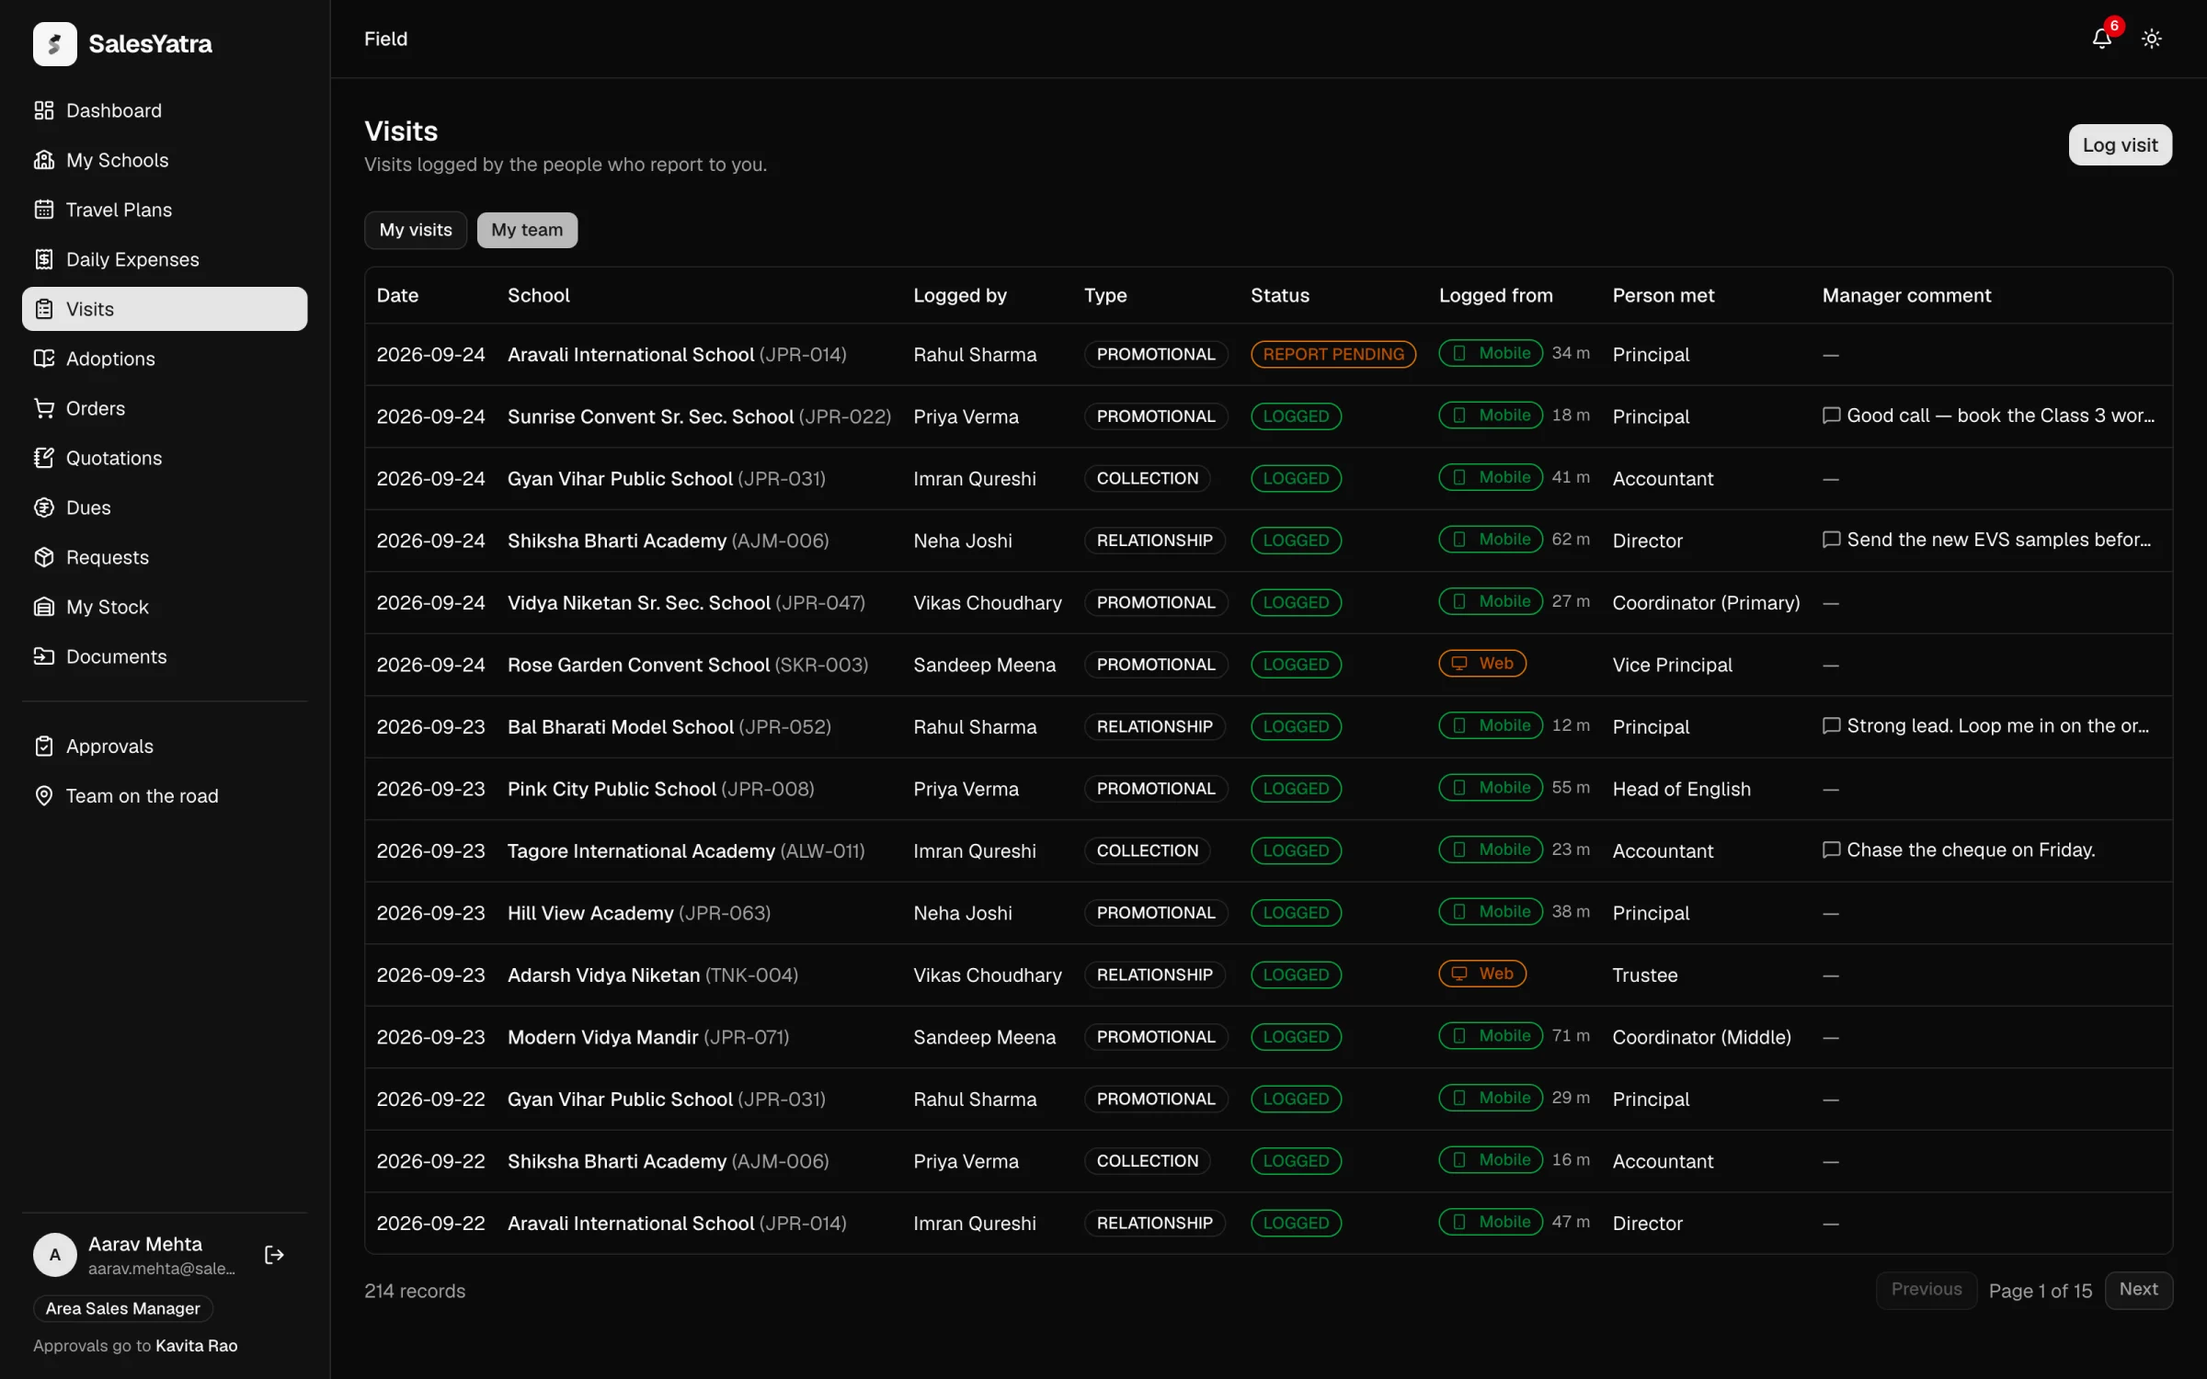Click the Manager comment column header
Viewport: 2207px width, 1379px height.
(x=1906, y=295)
